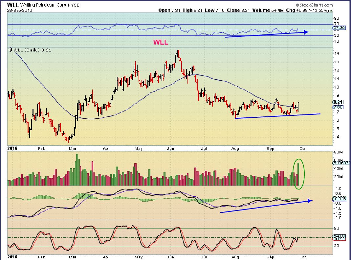Image resolution: width=351 pixels, height=260 pixels.
Task: Click the 'Volume 54.4M' value in header
Action: point(268,10)
